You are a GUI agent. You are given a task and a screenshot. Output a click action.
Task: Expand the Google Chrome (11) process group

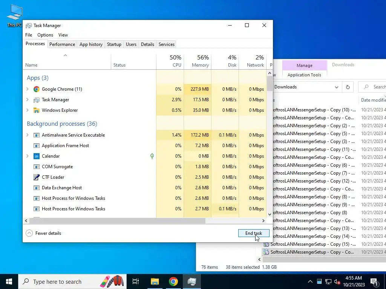point(28,89)
